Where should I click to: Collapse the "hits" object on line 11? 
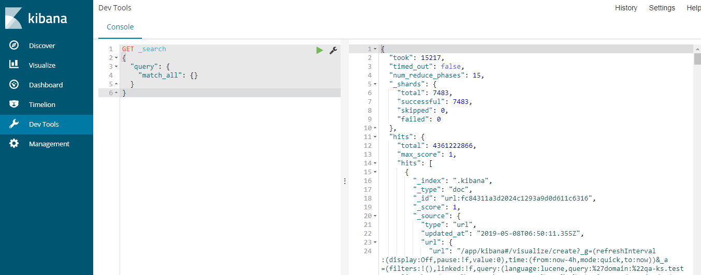point(375,137)
